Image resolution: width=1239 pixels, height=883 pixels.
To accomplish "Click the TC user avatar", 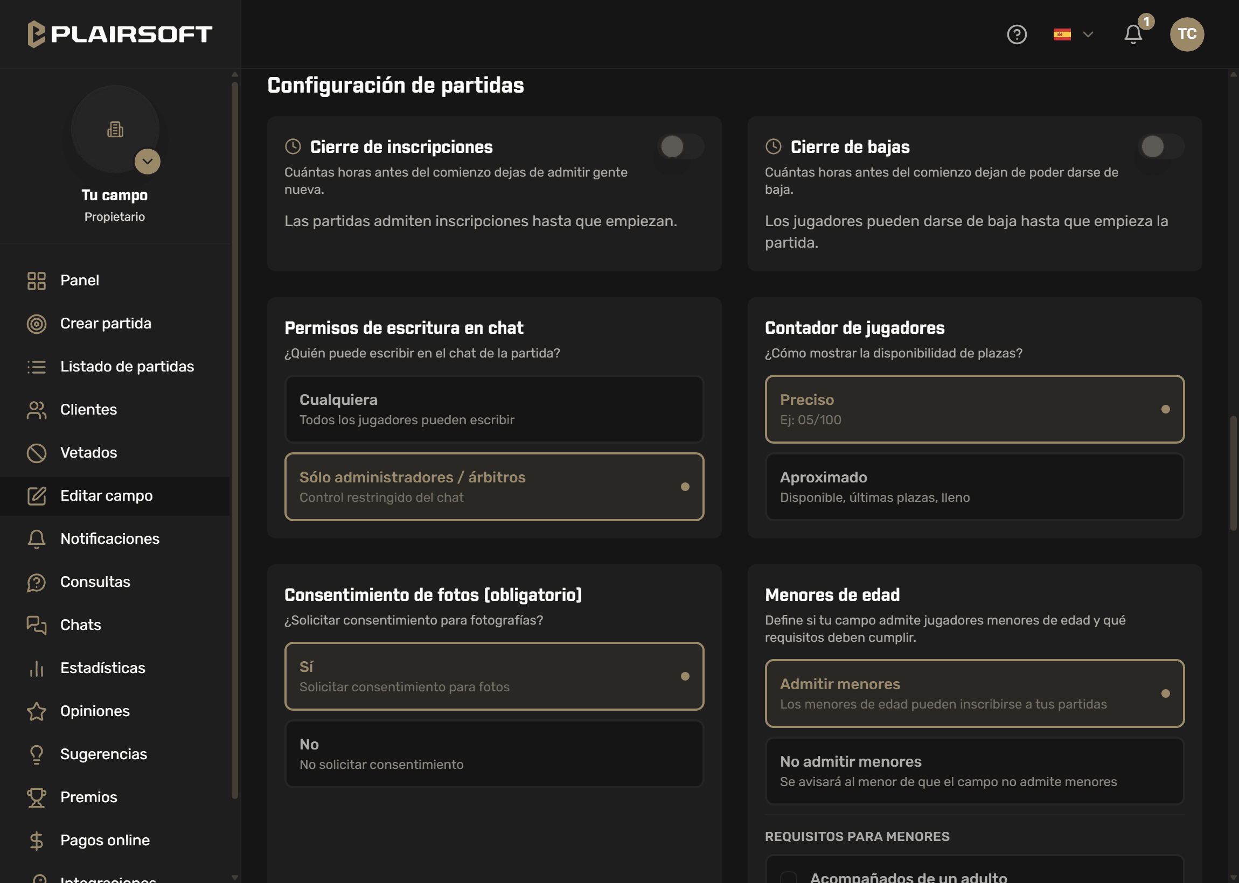I will click(1186, 34).
